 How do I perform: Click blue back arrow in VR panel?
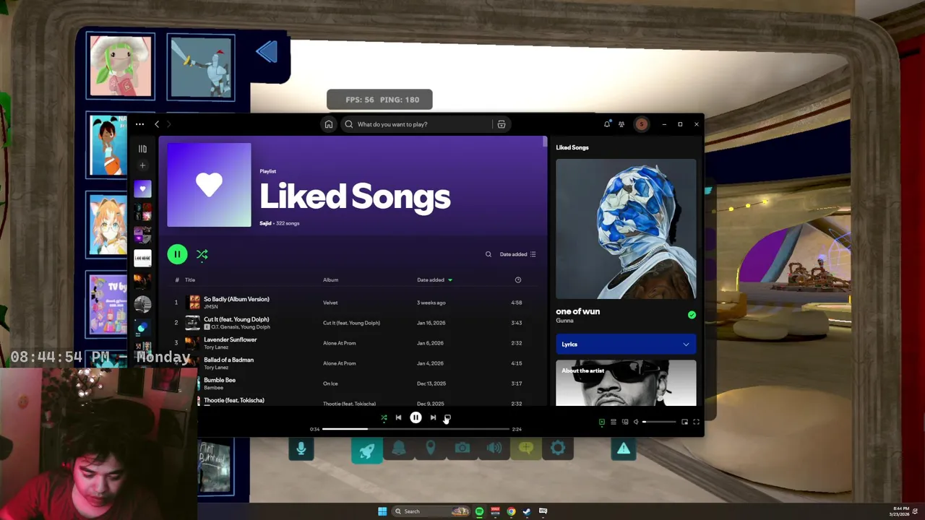[x=267, y=51]
